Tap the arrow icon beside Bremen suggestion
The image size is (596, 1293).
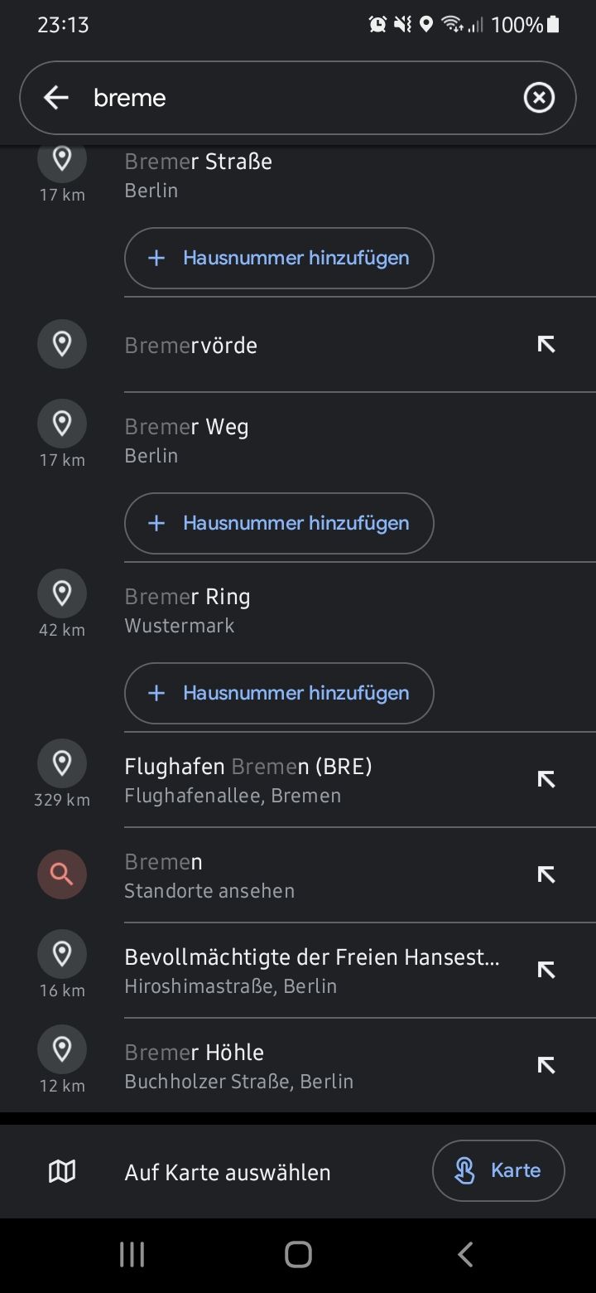[546, 874]
